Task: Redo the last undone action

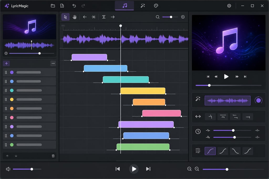Action: (83, 6)
